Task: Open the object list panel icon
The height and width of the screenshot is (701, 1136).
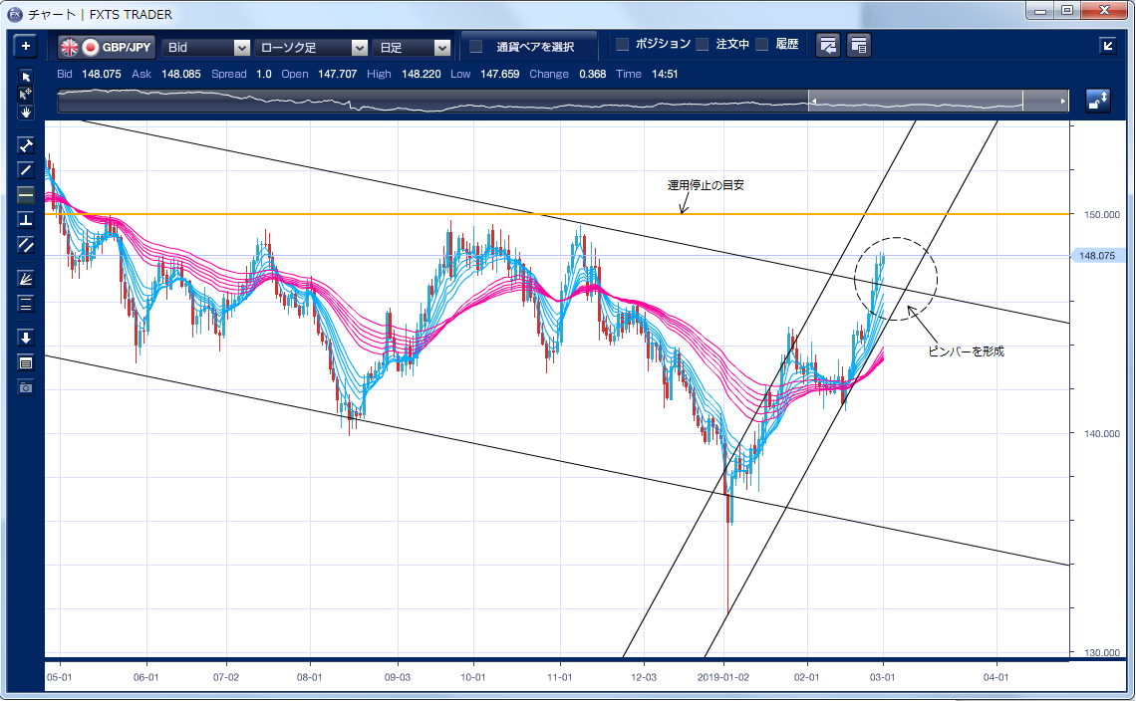Action: click(25, 362)
